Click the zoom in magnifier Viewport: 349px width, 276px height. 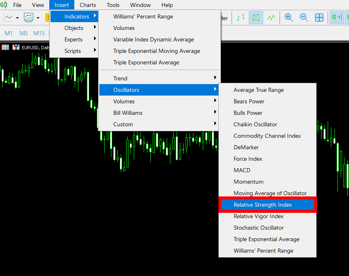click(x=289, y=18)
